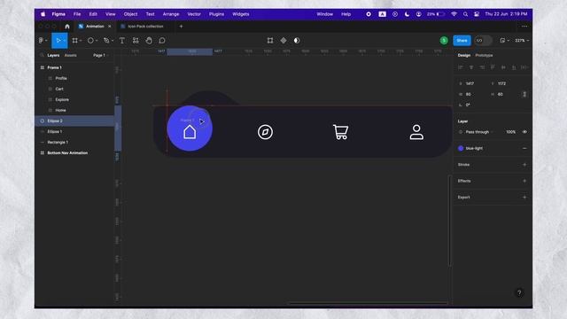Open the Plugins menu
Image resolution: width=567 pixels, height=319 pixels.
[x=216, y=14]
